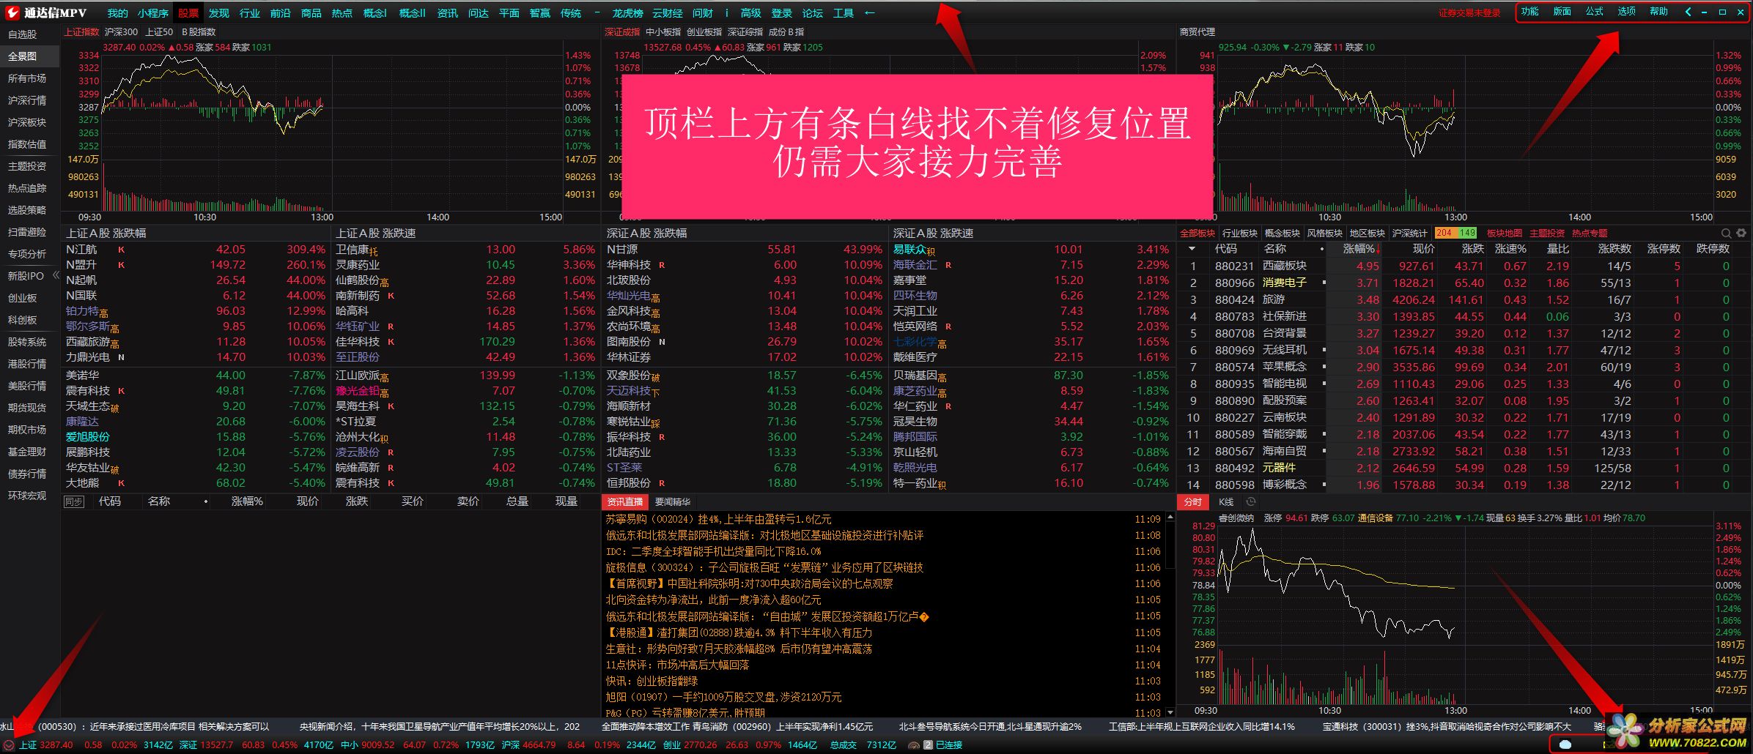
Task: Open the 龙虎榜 menu item
Action: point(627,12)
